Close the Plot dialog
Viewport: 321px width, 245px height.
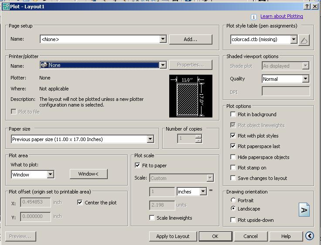314,7
